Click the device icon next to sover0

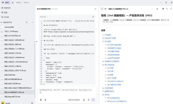pos(32,103)
